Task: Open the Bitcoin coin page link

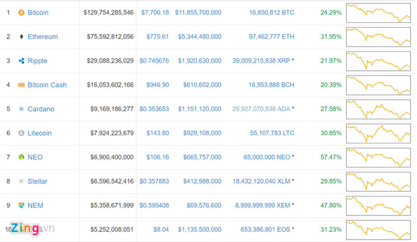Action: 38,13
